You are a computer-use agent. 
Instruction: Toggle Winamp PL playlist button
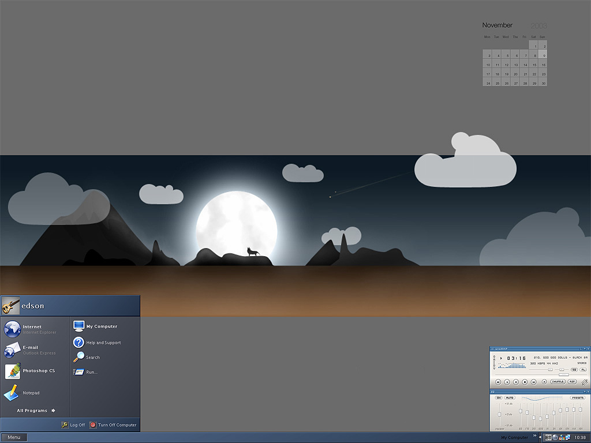pyautogui.click(x=583, y=370)
